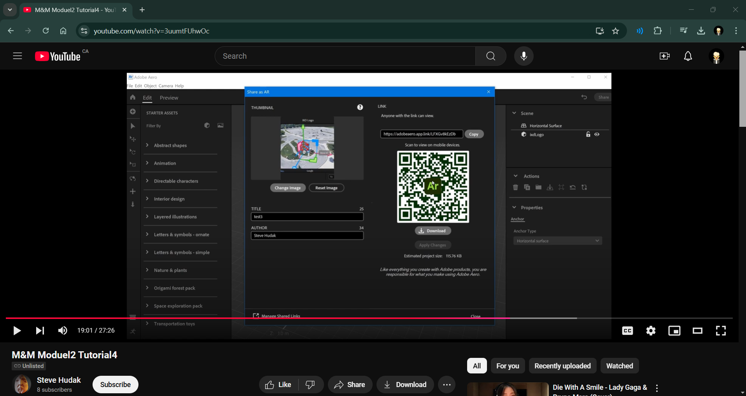
Task: Toggle visibility of the ixdLogo layer
Action: point(597,134)
